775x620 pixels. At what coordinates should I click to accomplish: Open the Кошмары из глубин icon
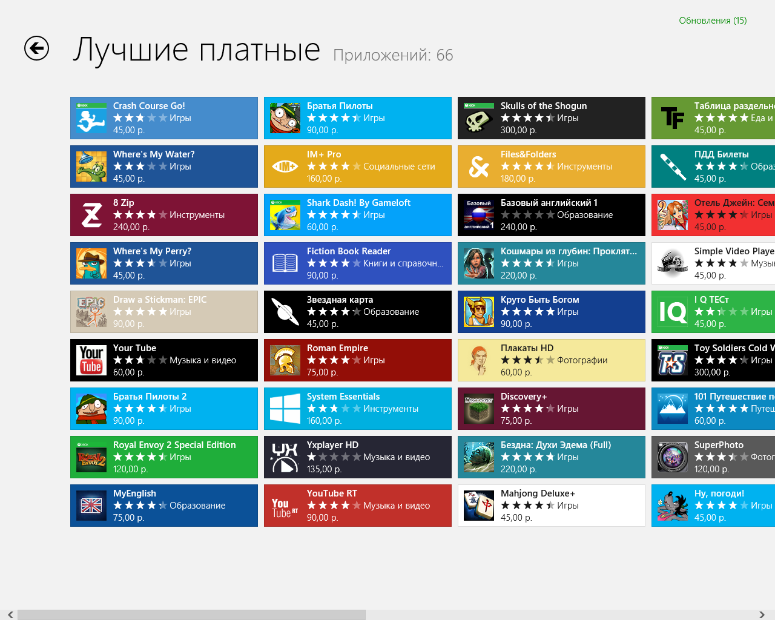click(x=479, y=263)
